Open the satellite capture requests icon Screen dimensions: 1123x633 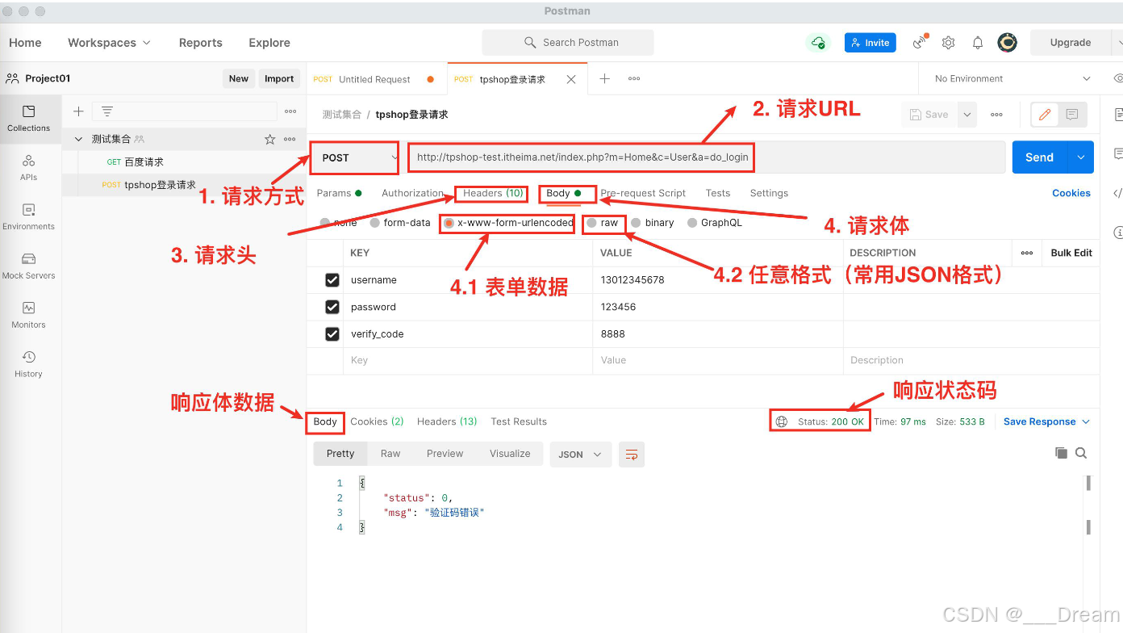click(x=920, y=43)
